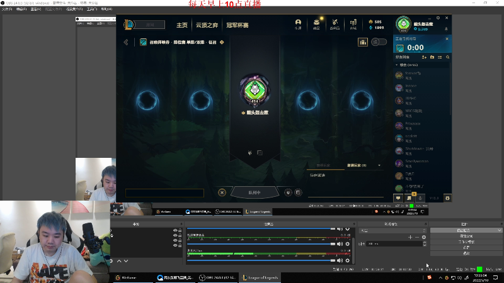
Task: Open the 主页 tab
Action: [182, 25]
